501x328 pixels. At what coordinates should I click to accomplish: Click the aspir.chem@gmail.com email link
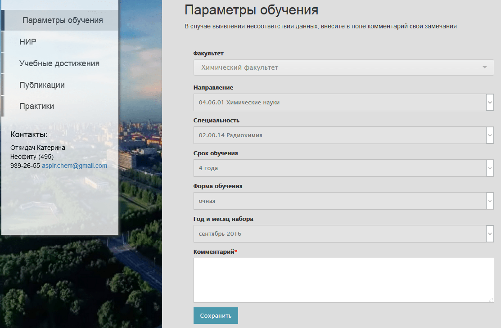pos(74,166)
